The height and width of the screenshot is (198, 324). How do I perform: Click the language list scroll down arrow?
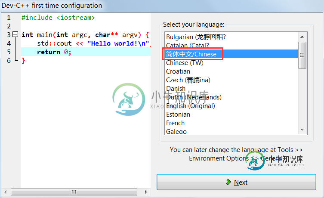pos(302,130)
